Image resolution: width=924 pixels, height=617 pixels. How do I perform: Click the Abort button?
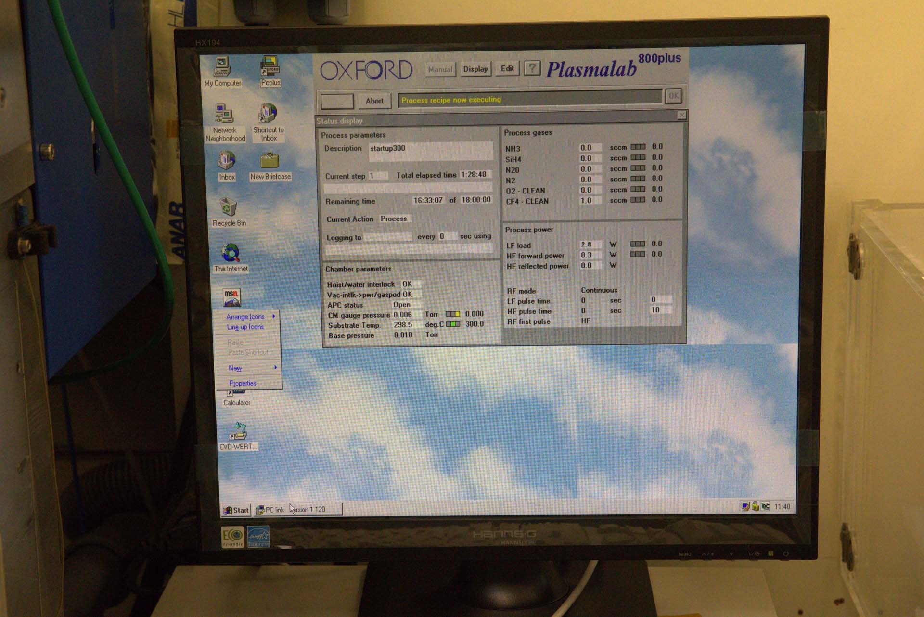(374, 101)
